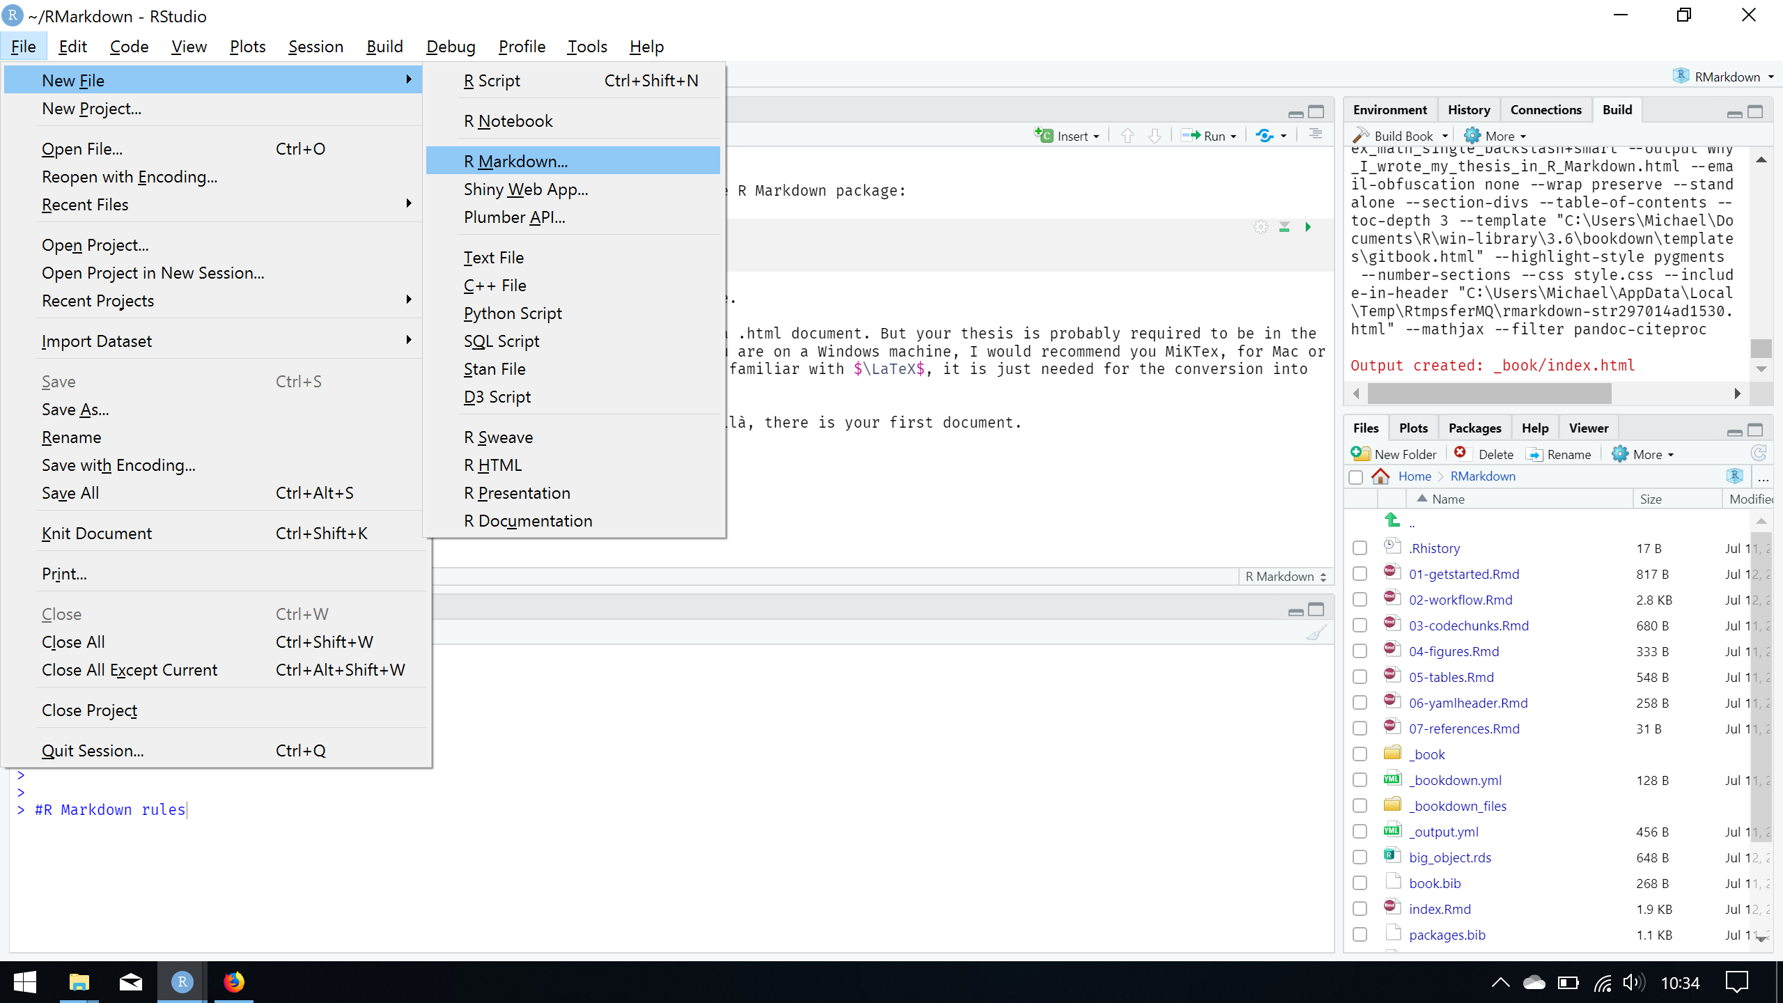The image size is (1783, 1003).
Task: Click the Insert chunk icon in editor toolbar
Action: (x=1043, y=135)
